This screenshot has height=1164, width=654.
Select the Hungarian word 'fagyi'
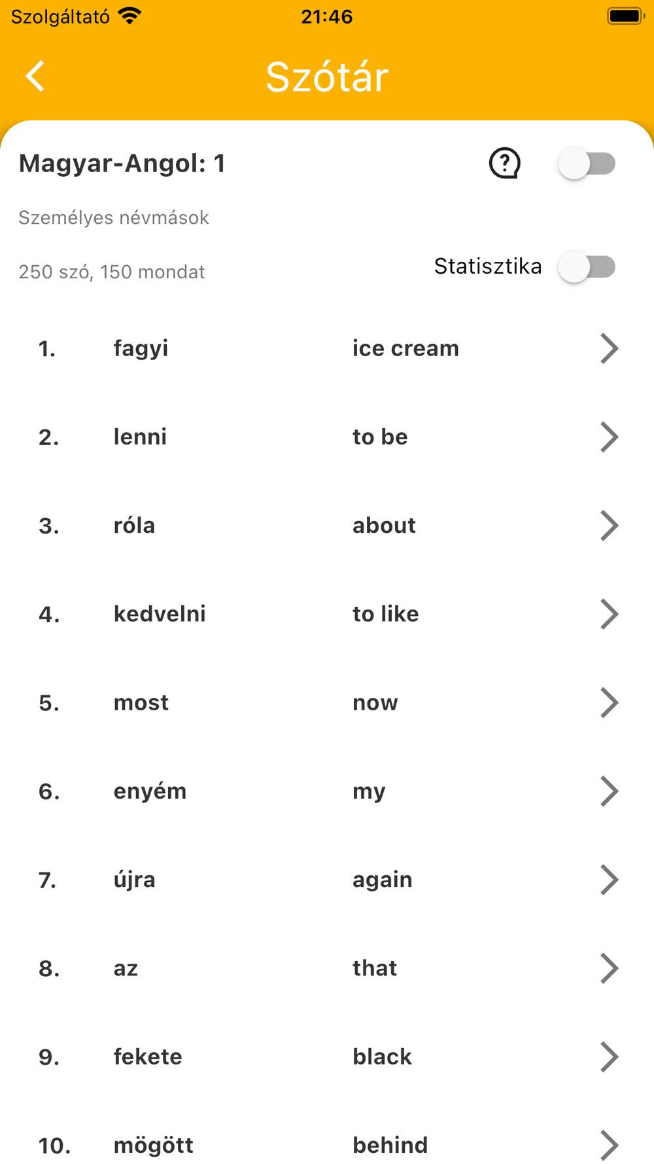141,348
